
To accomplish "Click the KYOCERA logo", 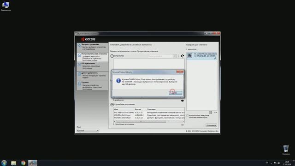I will (88, 39).
